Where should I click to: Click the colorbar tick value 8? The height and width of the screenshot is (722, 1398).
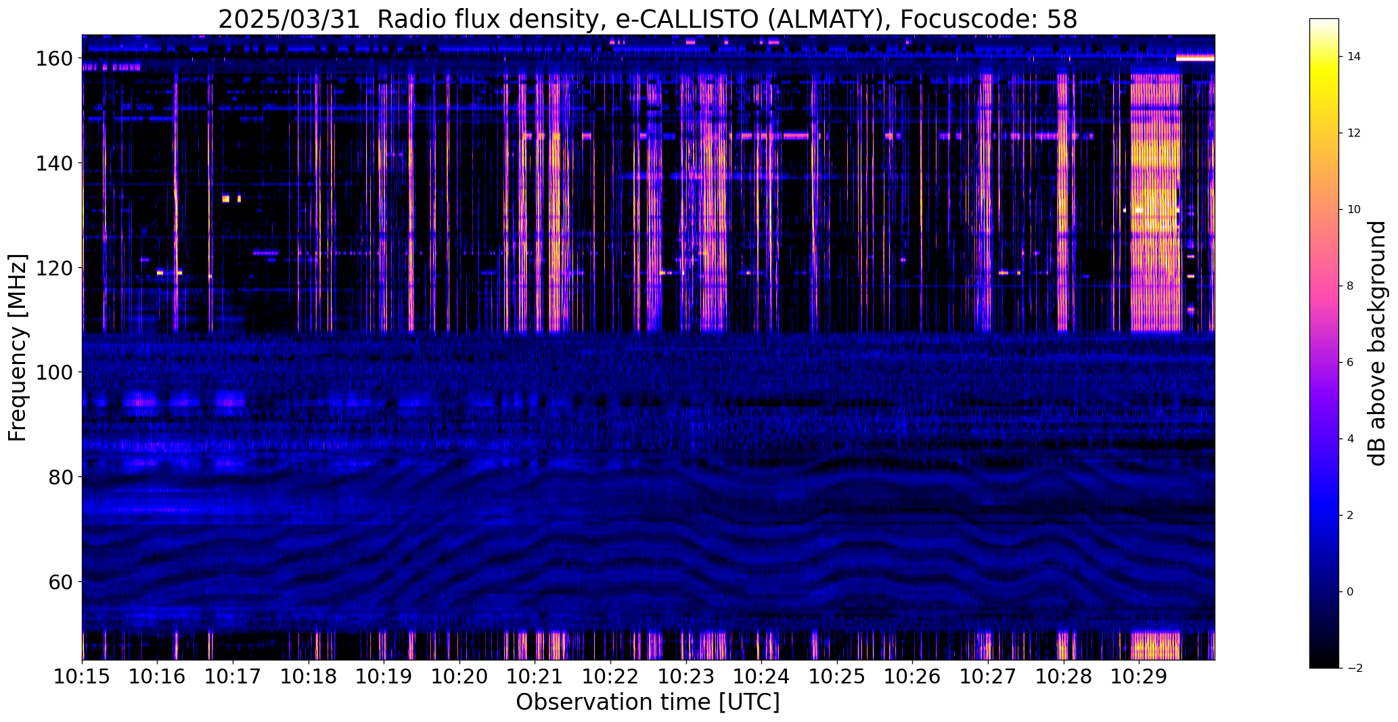coord(1350,286)
